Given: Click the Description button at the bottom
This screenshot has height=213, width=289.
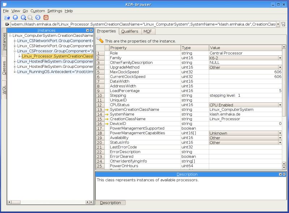Looking at the screenshot, I should click(x=111, y=203).
